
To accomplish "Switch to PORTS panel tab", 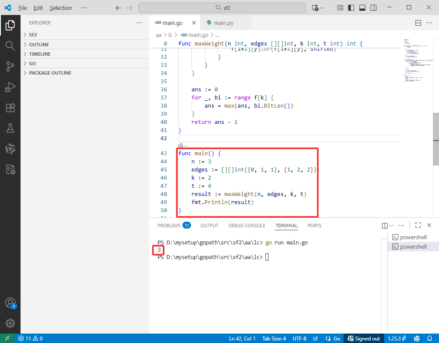I will tap(314, 226).
